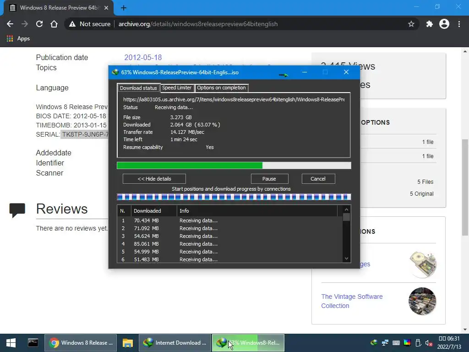The image size is (469, 352).
Task: Click the muted volume tray icon
Action: point(429,343)
